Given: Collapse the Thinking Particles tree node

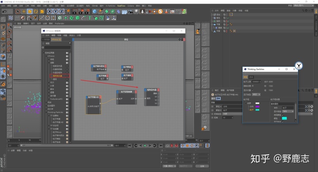Looking at the screenshot, I should pyautogui.click(x=46, y=112).
